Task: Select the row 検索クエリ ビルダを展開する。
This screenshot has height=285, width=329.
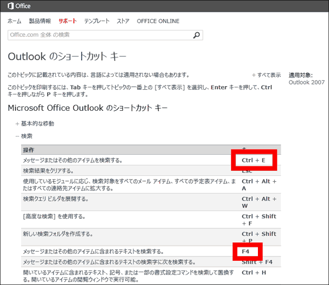Action: 151,202
